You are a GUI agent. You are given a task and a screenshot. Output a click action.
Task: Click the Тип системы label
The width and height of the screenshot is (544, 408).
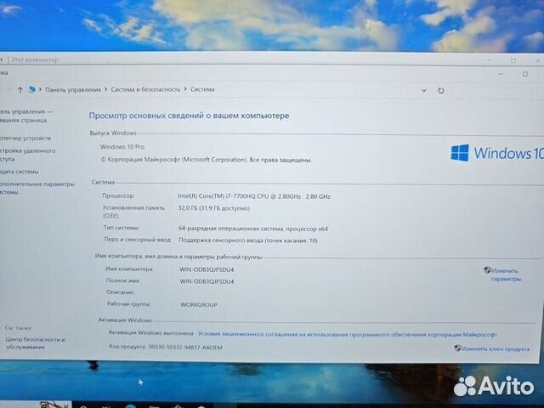click(122, 228)
